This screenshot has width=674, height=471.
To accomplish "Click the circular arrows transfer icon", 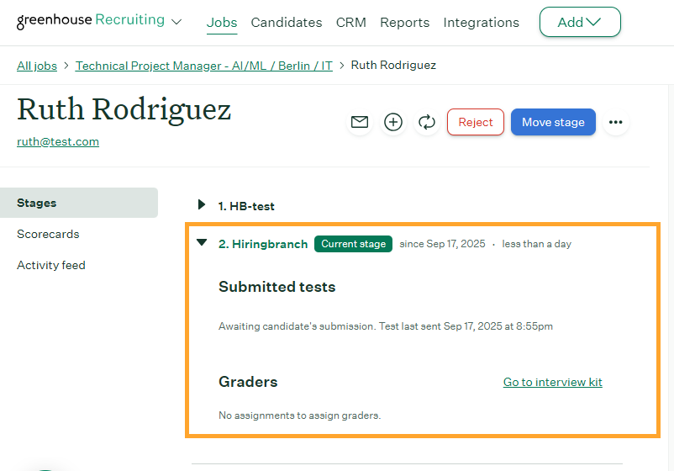I will point(427,122).
